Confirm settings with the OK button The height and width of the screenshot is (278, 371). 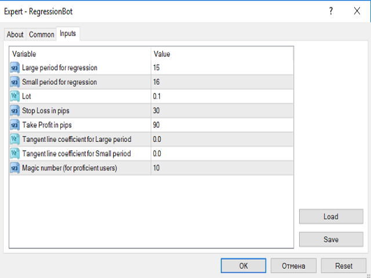pos(243,266)
